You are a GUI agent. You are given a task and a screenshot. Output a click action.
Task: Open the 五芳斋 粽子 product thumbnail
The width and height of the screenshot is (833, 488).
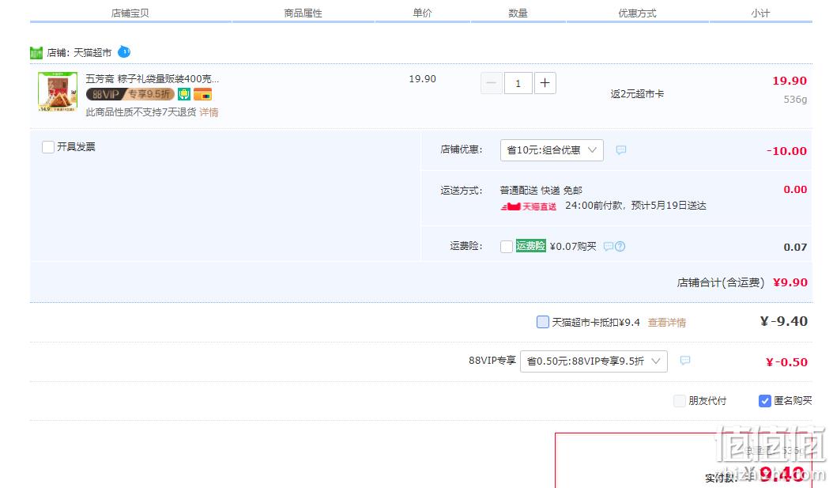58,92
